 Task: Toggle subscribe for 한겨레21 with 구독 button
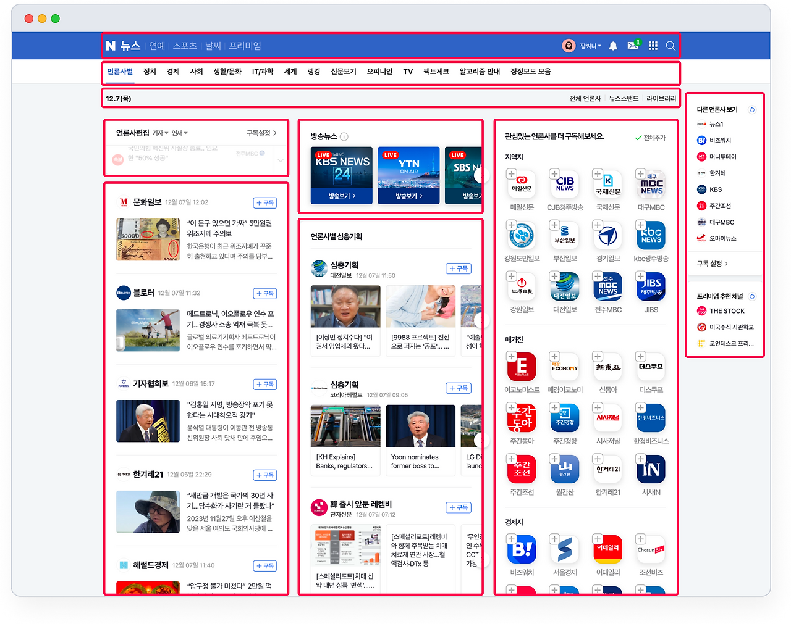[265, 475]
